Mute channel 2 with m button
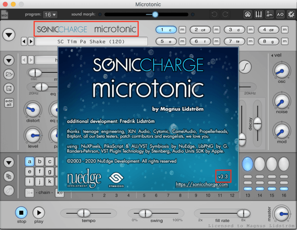Screen dimensions: 297x230 216,30
